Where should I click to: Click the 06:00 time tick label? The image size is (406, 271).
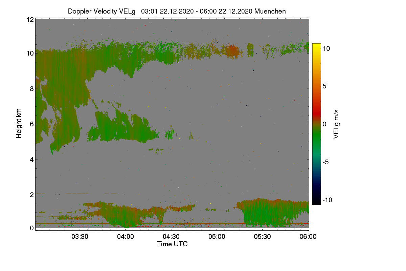click(308, 237)
